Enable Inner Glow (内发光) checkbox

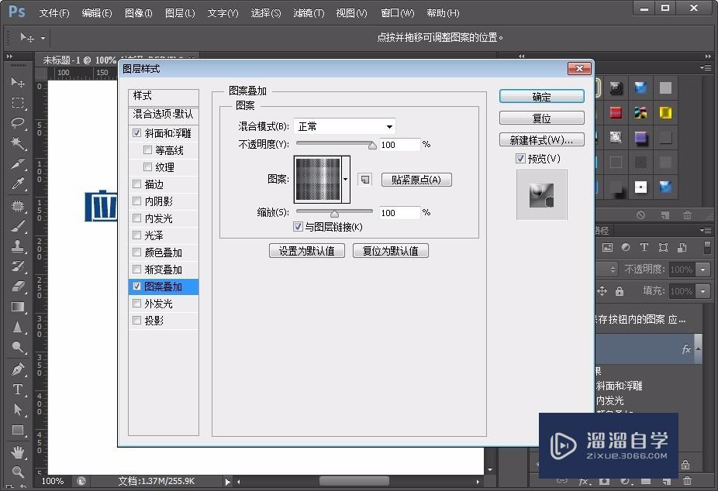point(136,218)
